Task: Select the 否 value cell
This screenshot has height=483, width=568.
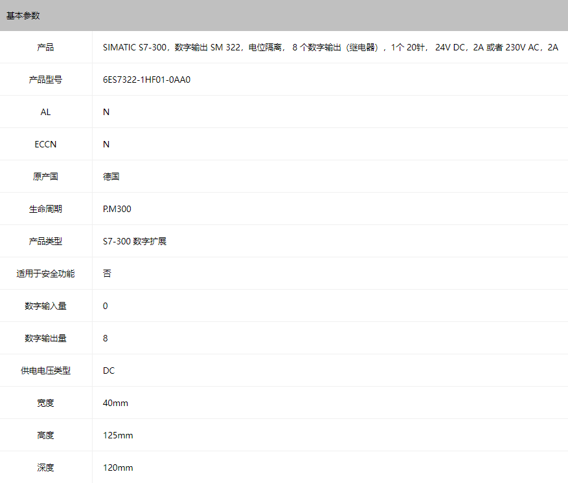Action: (x=107, y=274)
